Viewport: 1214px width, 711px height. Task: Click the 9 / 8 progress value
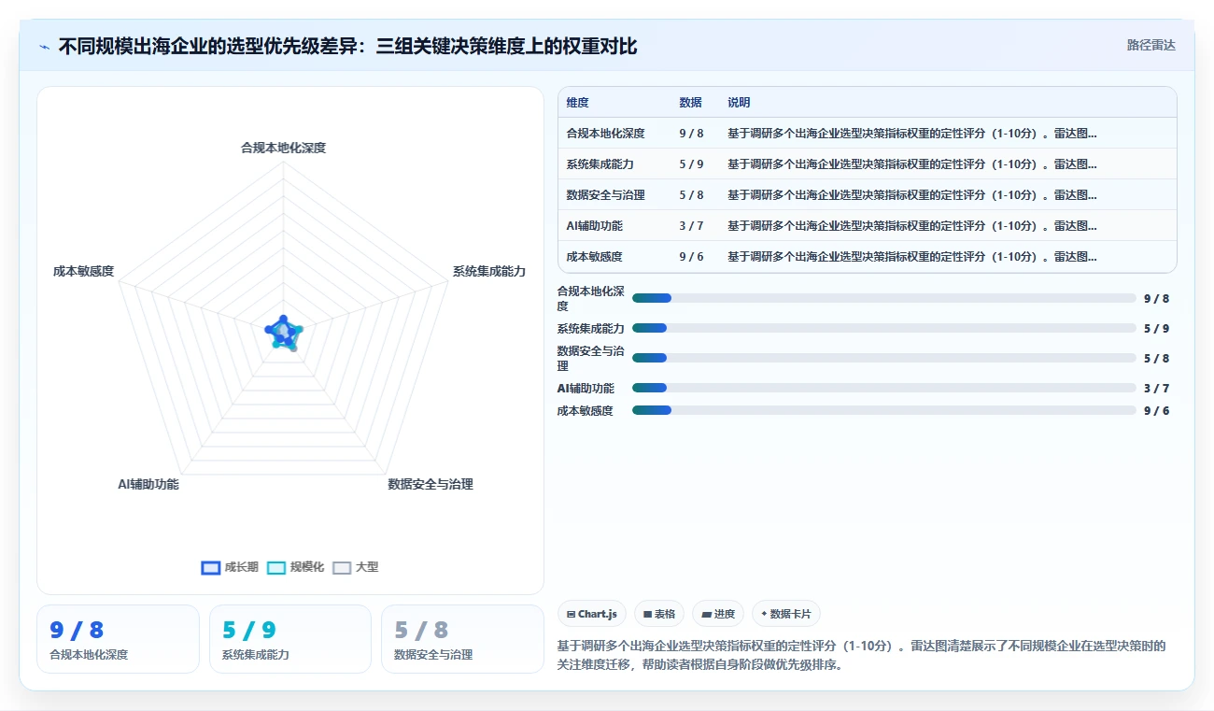1156,299
